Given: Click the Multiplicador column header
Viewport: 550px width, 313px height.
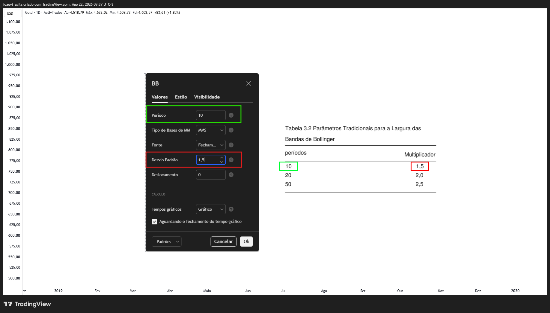Looking at the screenshot, I should coord(420,155).
